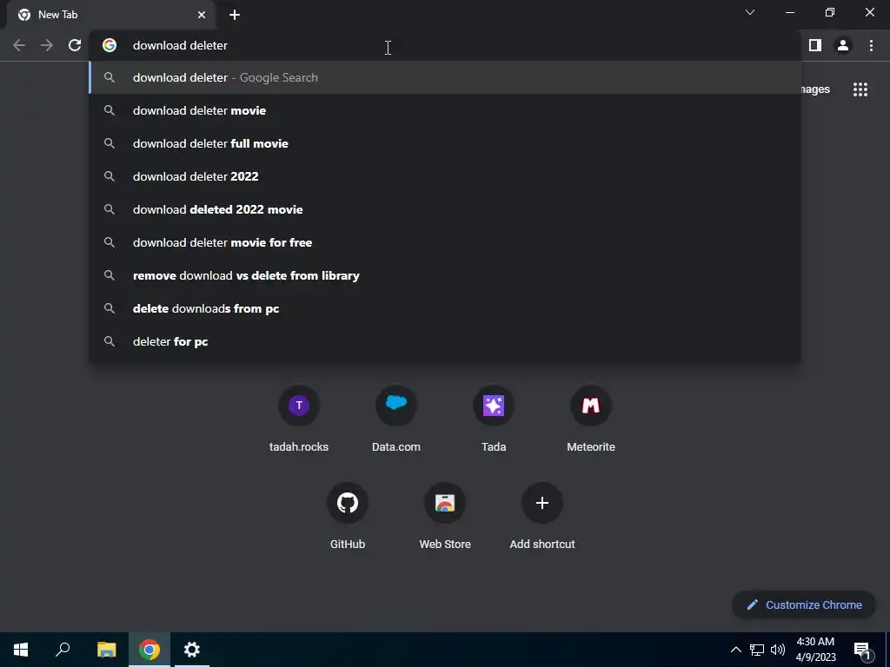Open the profile avatar icon
The image size is (890, 667).
click(843, 45)
